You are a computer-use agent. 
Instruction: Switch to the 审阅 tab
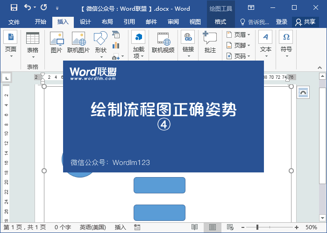173,22
